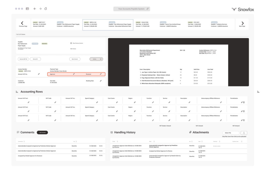Click the browser reload icon

46,9
